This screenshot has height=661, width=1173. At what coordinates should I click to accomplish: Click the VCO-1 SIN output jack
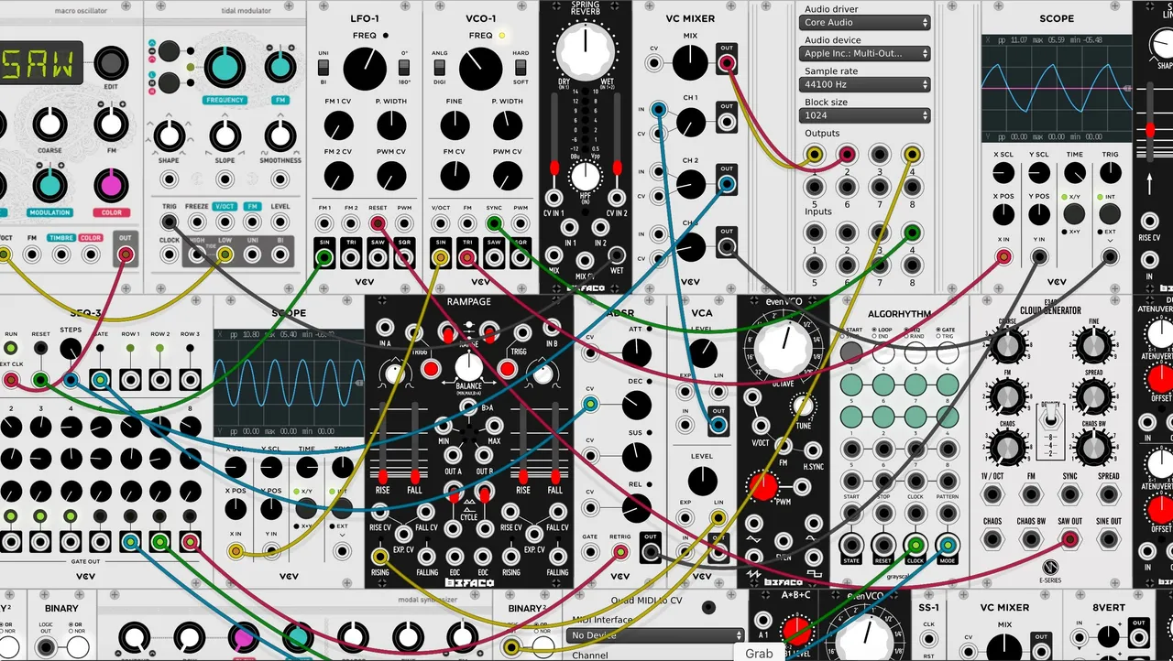[x=441, y=258]
